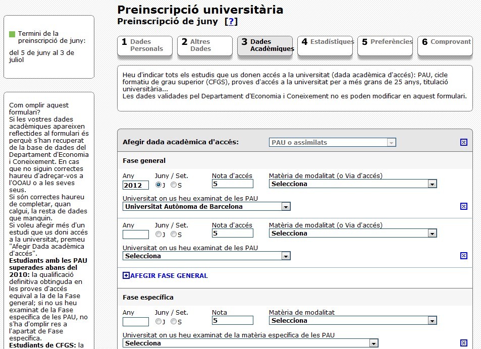This screenshot has height=349, width=481.
Task: Open step 6 Comprovant tab
Action: [x=445, y=45]
